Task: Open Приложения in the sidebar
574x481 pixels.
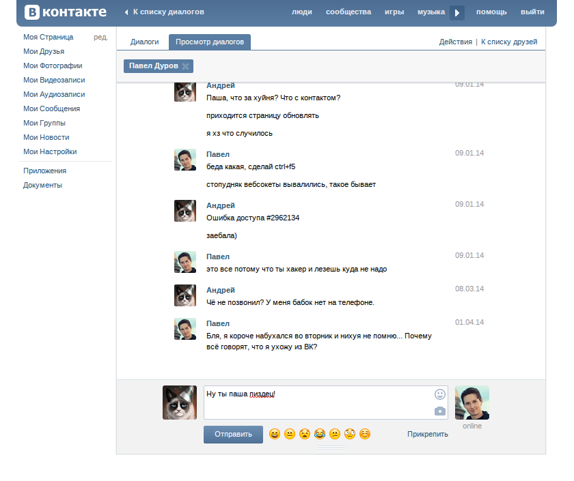Action: click(44, 171)
